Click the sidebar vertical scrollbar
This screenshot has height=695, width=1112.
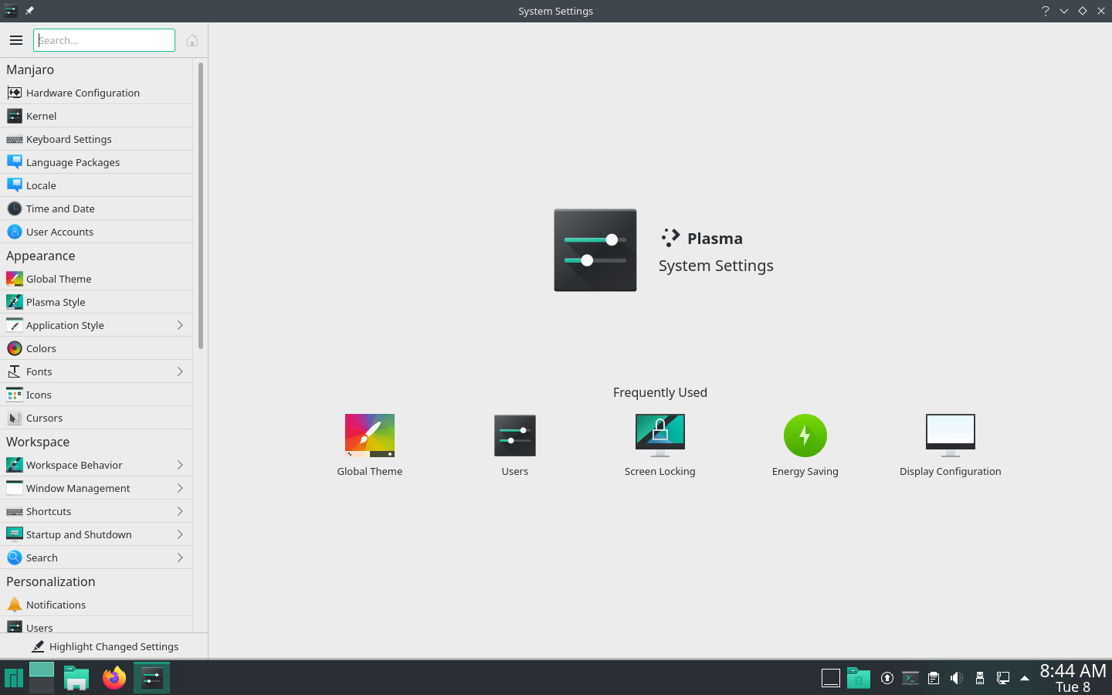[x=201, y=205]
